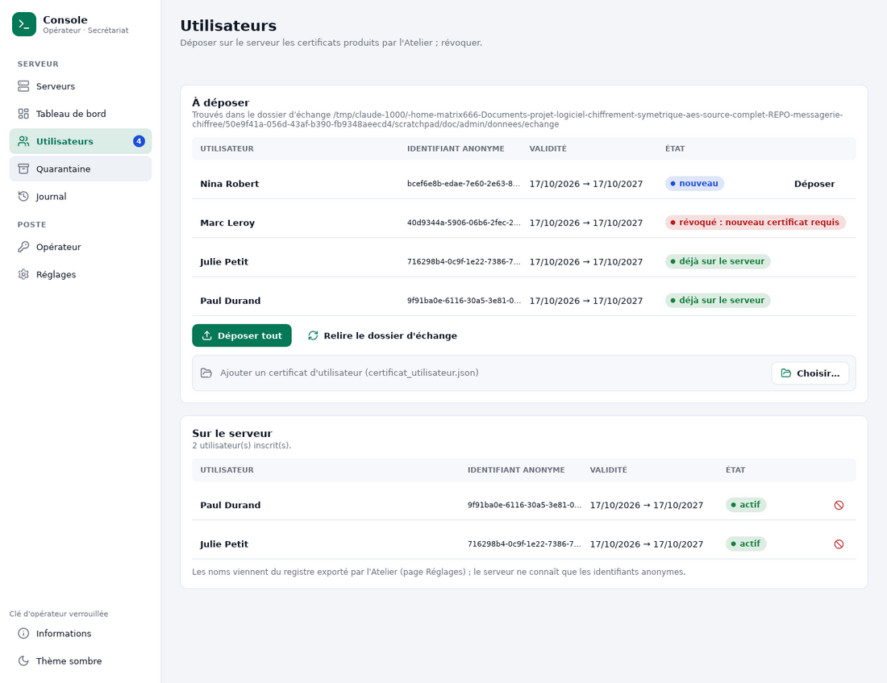
Task: Navigate to the Opérateur page
Action: pyautogui.click(x=81, y=247)
